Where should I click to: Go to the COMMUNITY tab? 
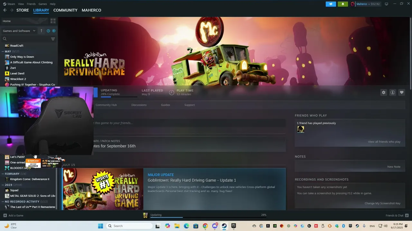(x=65, y=10)
